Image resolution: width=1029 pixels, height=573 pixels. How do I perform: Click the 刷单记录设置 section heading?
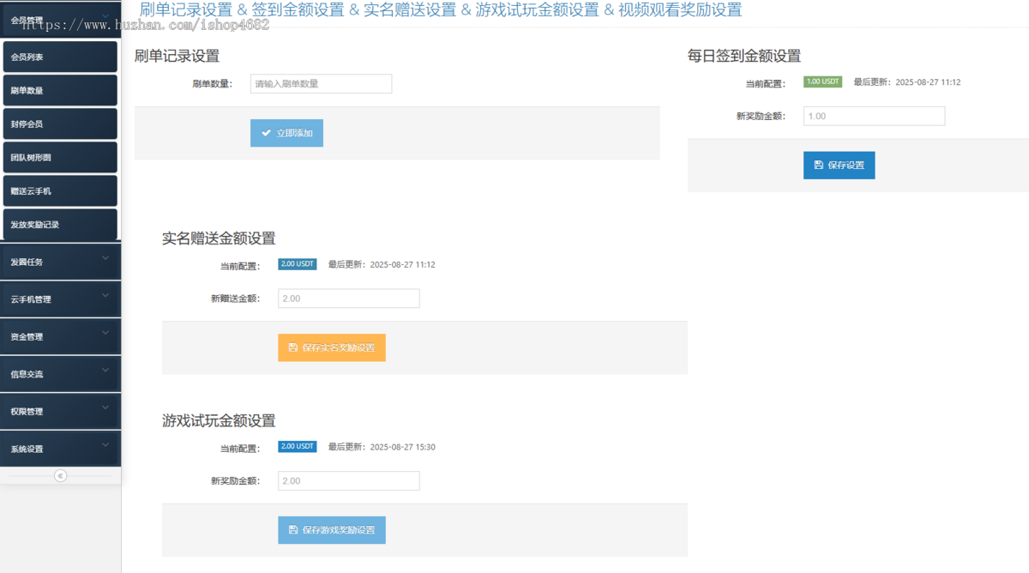click(x=177, y=57)
